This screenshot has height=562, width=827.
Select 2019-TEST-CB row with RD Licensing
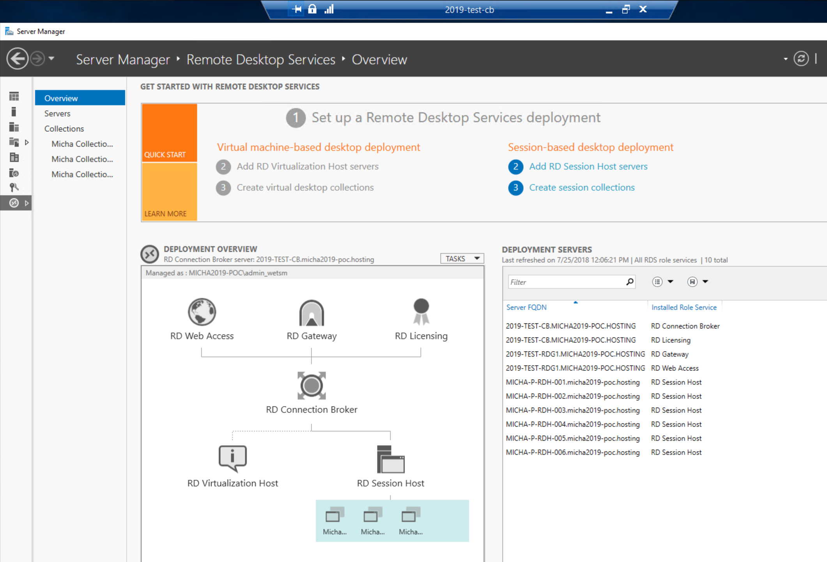[613, 340]
